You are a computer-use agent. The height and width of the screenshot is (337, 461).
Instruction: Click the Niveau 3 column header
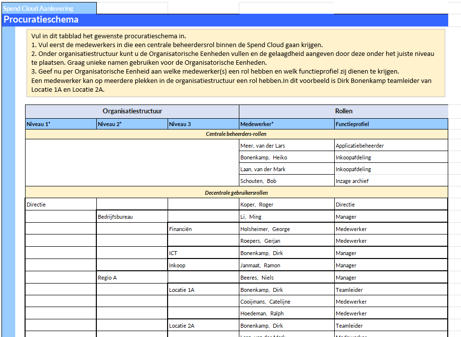click(x=203, y=124)
